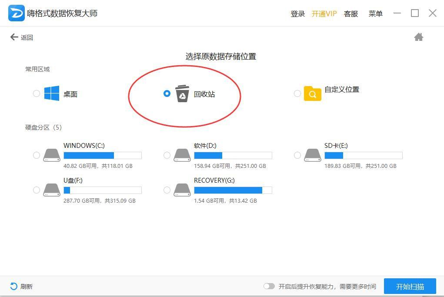Click the disk icon for 软件(D:)
Viewport: 444px width, 297px height.
point(182,155)
